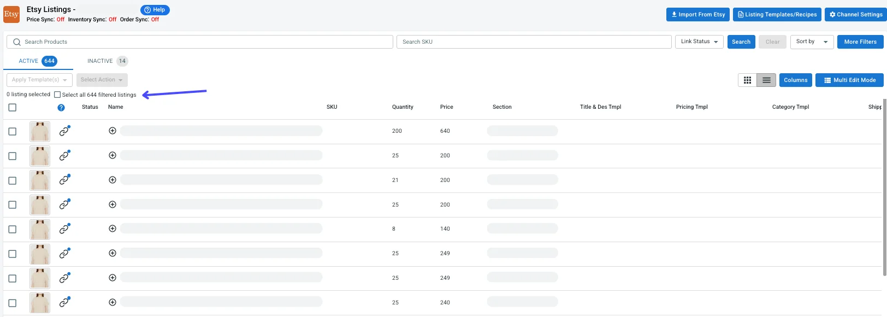
Task: Click blue question mark icon in table header
Action: tap(61, 108)
